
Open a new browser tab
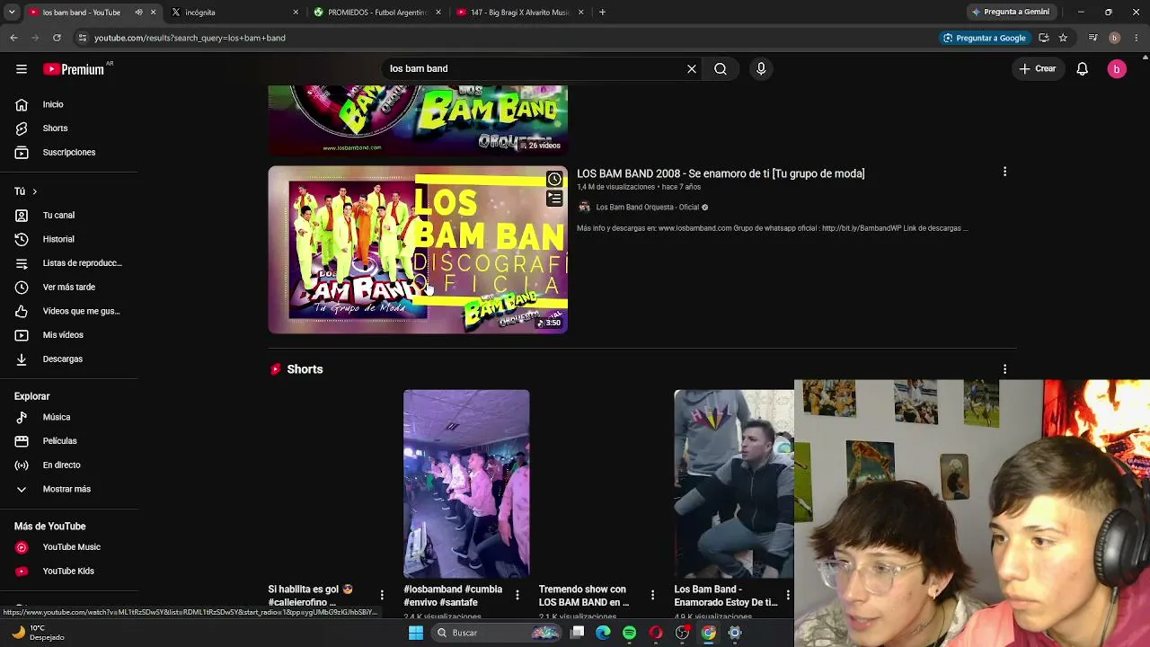[x=602, y=12]
